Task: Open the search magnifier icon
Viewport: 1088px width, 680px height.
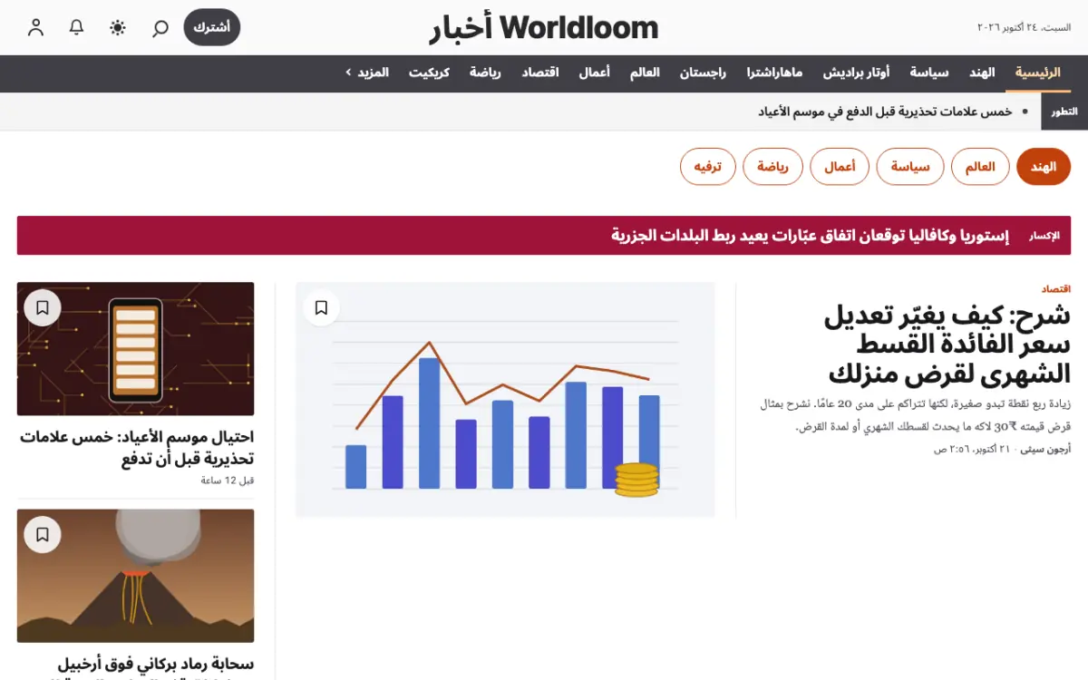Action: point(160,27)
